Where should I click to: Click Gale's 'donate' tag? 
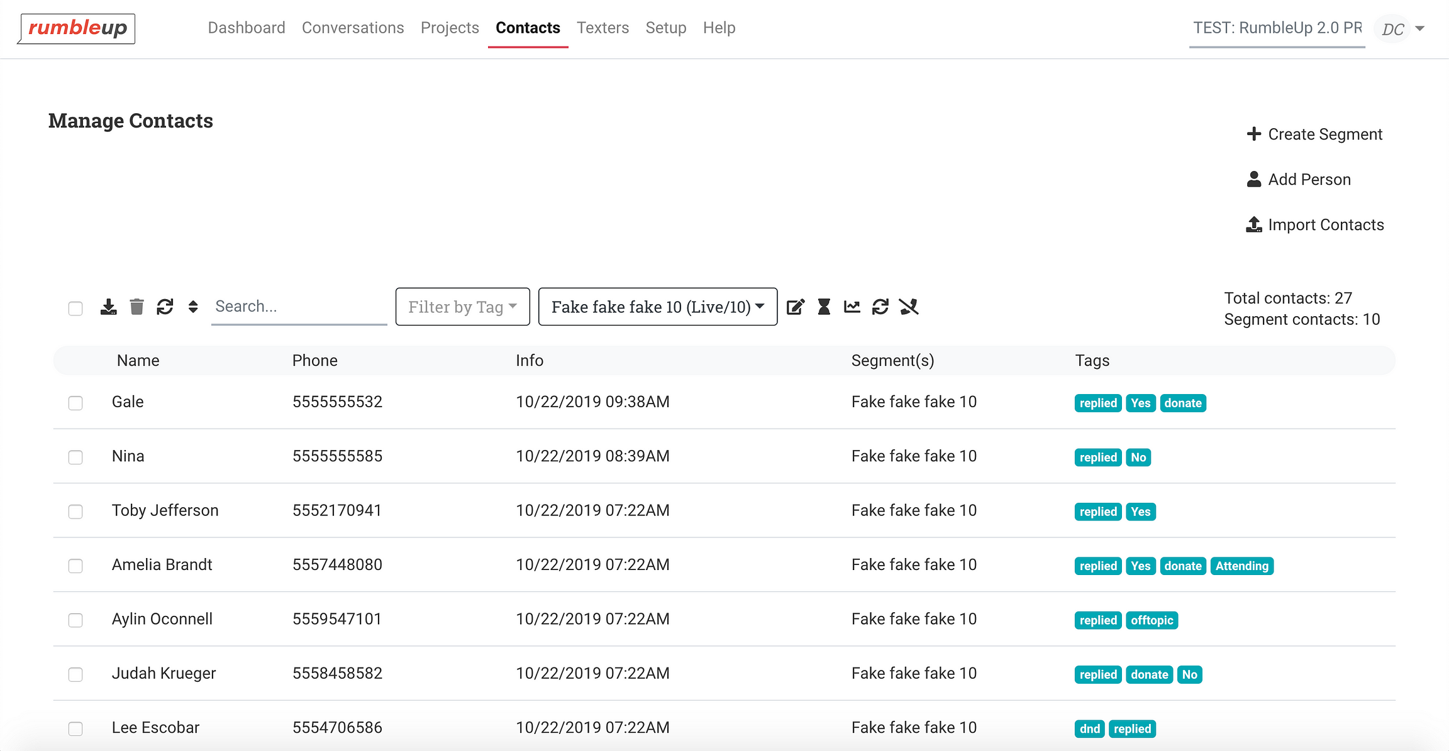click(x=1182, y=403)
